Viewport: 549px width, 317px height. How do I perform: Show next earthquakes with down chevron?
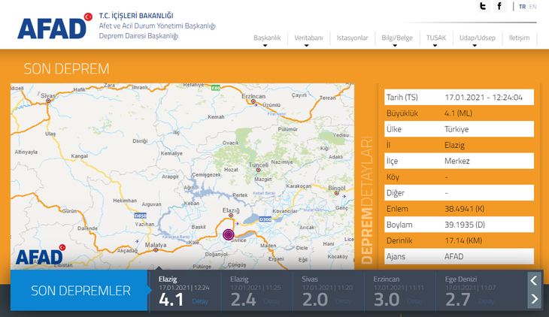(534, 299)
